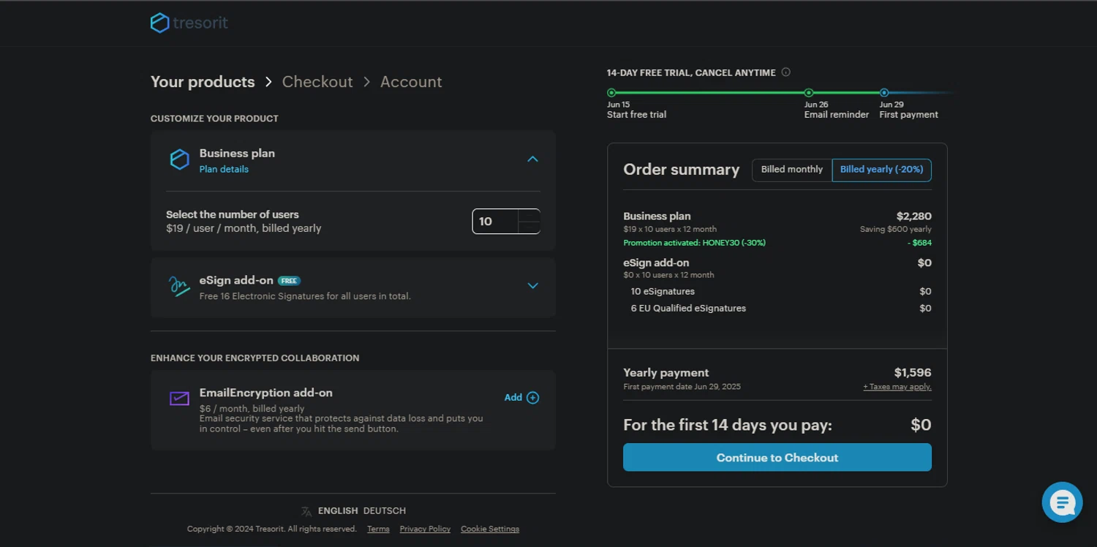Image resolution: width=1097 pixels, height=547 pixels.
Task: Click the eSign add-on signature icon
Action: (x=179, y=286)
